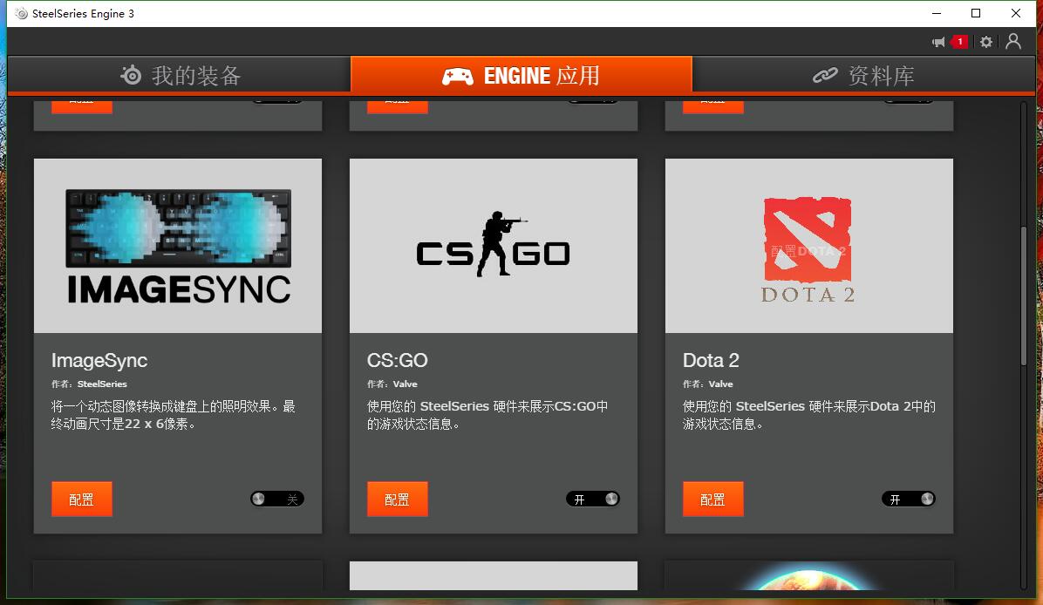
Task: Switch to the 我的装备 tab
Action: click(179, 75)
